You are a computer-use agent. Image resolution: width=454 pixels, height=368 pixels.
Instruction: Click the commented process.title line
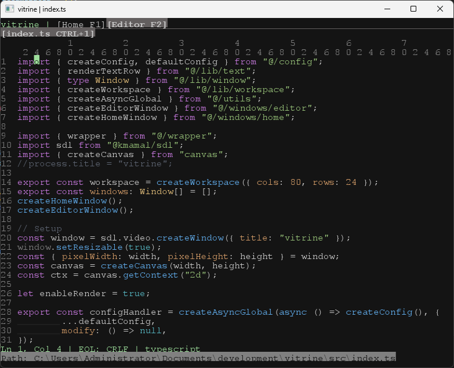[95, 164]
